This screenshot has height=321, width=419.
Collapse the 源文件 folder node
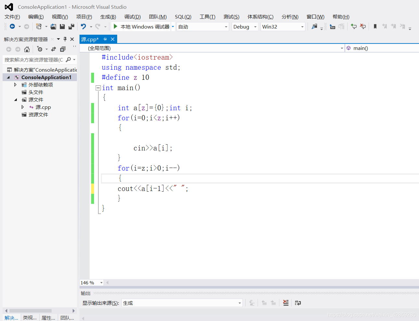pyautogui.click(x=16, y=100)
